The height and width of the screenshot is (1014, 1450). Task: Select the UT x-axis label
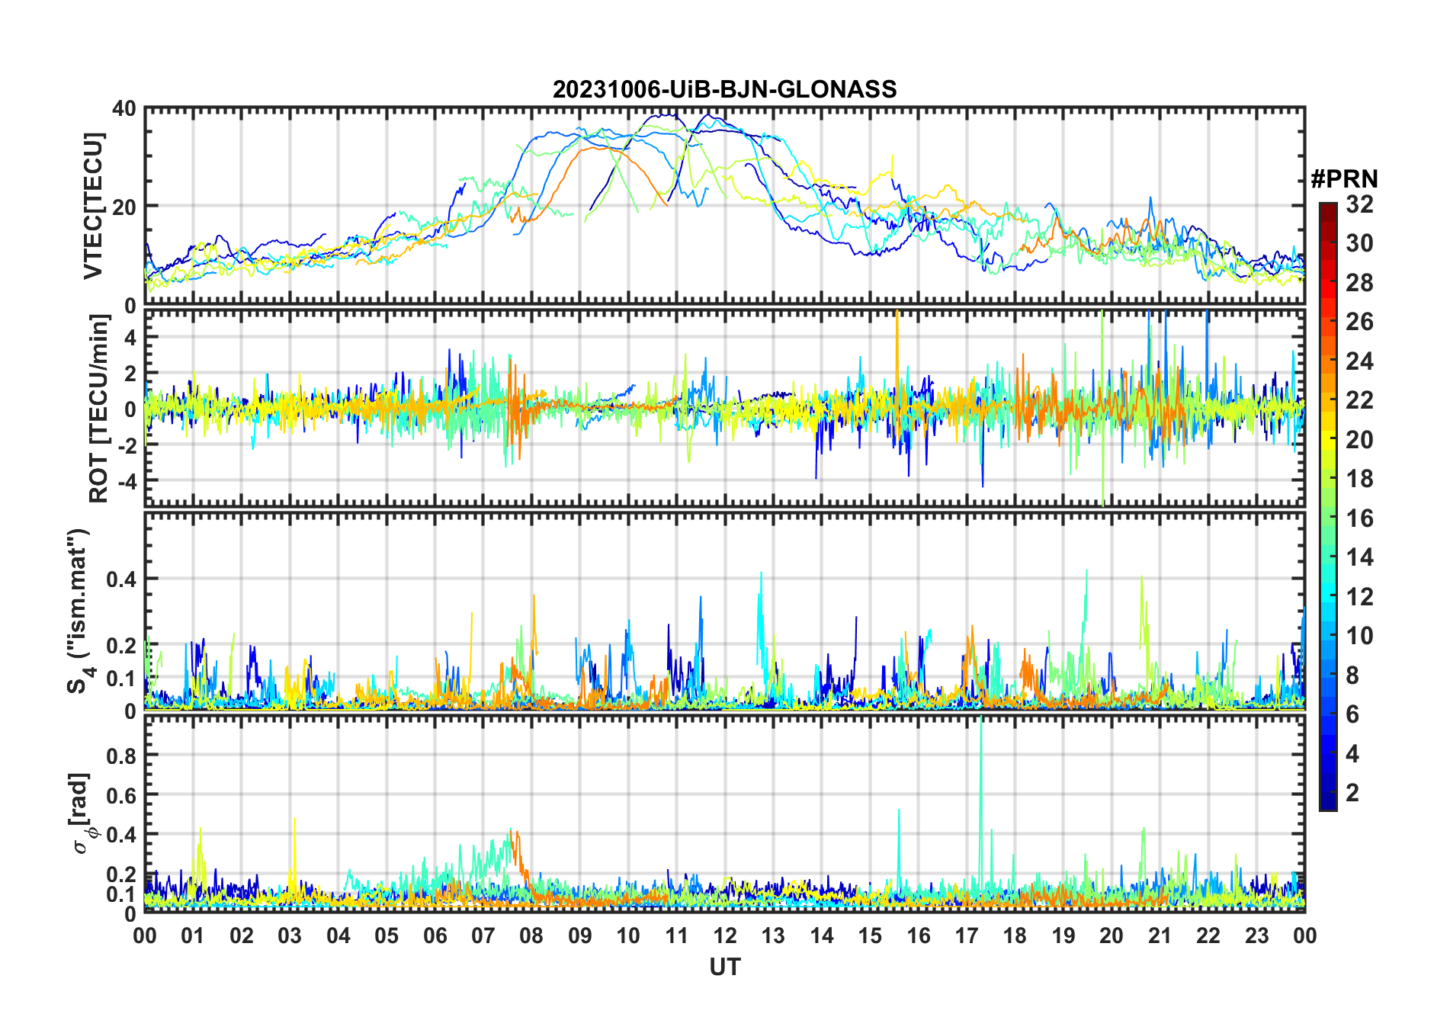[724, 967]
